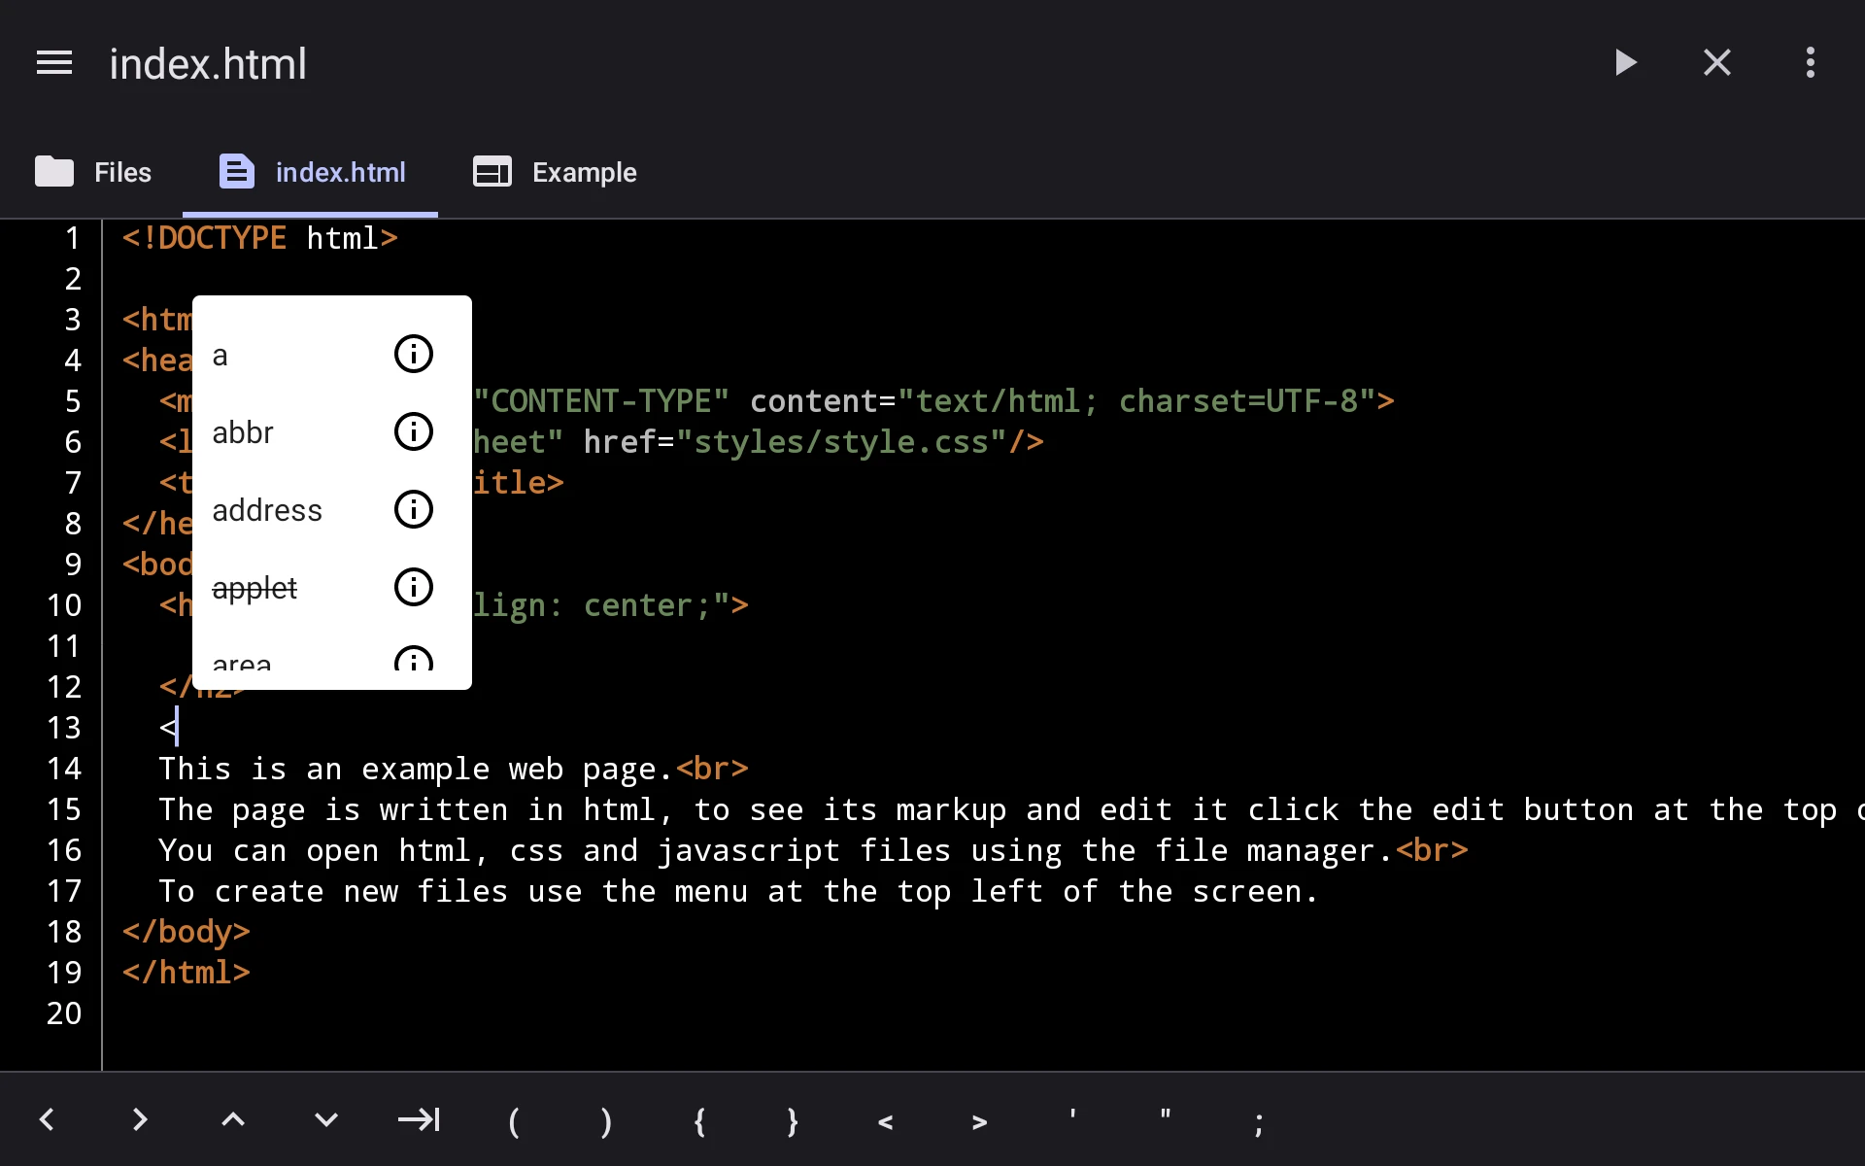Open the hamburger navigation menu
Viewport: 1865px width, 1166px height.
coord(54,63)
